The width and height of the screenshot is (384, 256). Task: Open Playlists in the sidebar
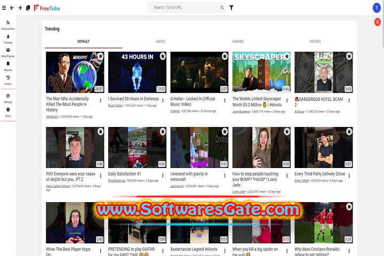pyautogui.click(x=8, y=66)
